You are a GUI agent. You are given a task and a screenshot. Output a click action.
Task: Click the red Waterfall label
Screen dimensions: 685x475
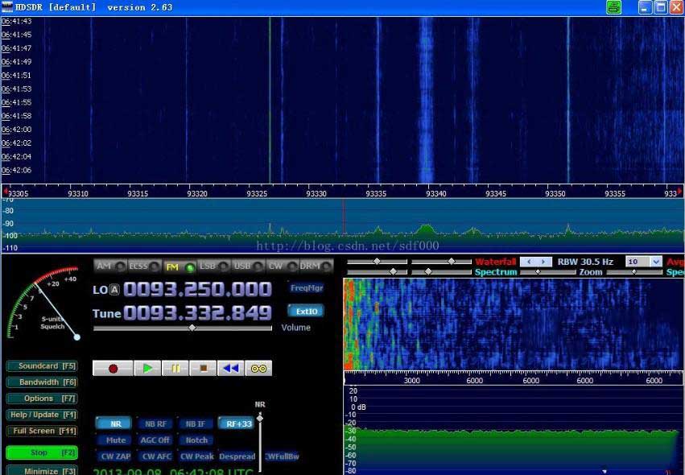point(496,262)
